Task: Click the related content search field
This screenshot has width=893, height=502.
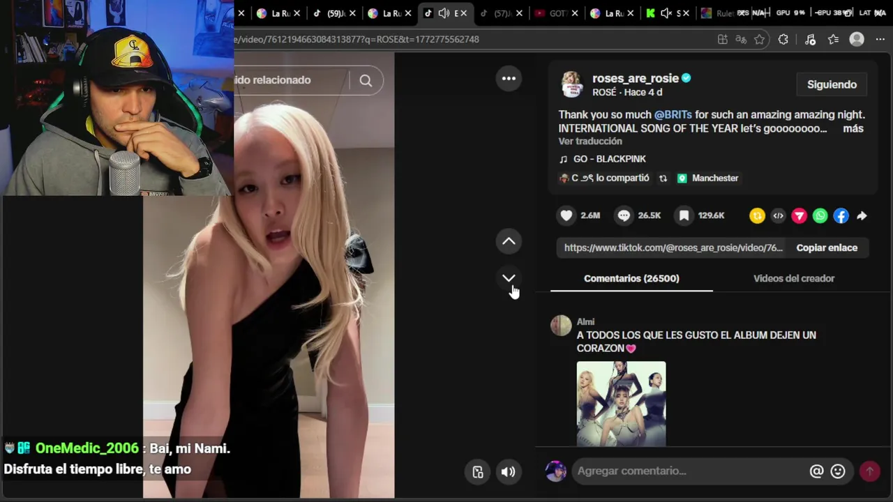Action: tap(291, 80)
